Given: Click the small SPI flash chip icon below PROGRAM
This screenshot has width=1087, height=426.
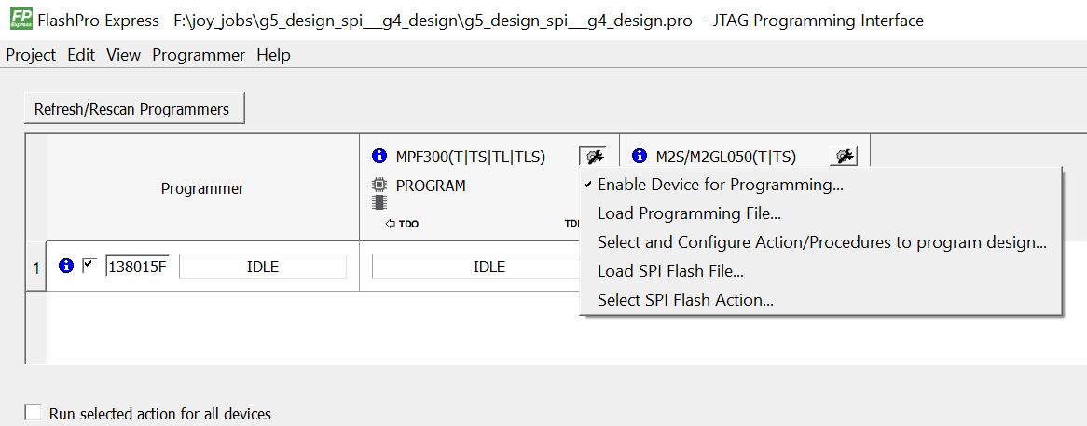Looking at the screenshot, I should click(378, 201).
